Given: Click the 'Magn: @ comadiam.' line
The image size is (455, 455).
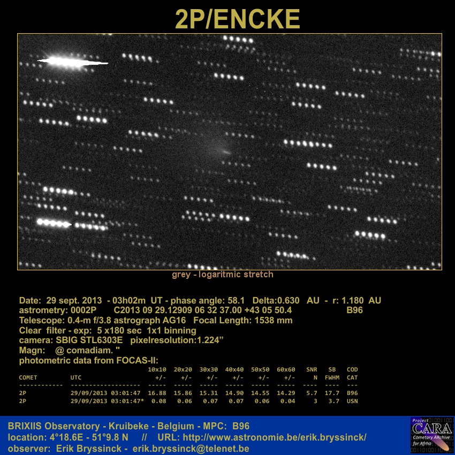Looking at the screenshot, I should [70, 350].
